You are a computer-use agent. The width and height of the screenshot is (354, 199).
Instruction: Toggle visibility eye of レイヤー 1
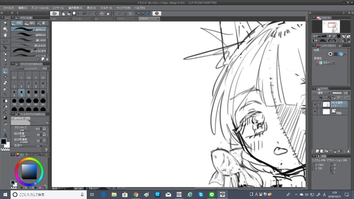click(x=315, y=104)
